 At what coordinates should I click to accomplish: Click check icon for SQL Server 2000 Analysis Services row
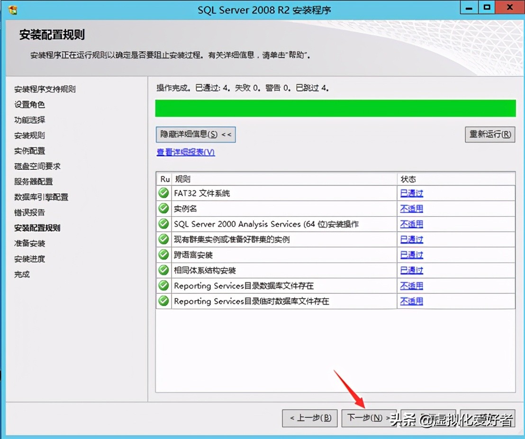[163, 224]
